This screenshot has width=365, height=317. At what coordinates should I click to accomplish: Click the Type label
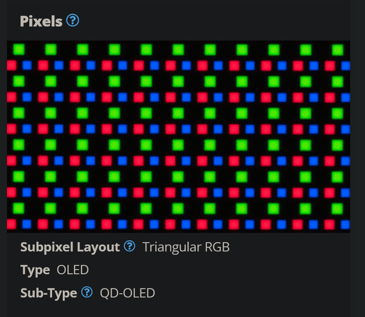pyautogui.click(x=35, y=270)
